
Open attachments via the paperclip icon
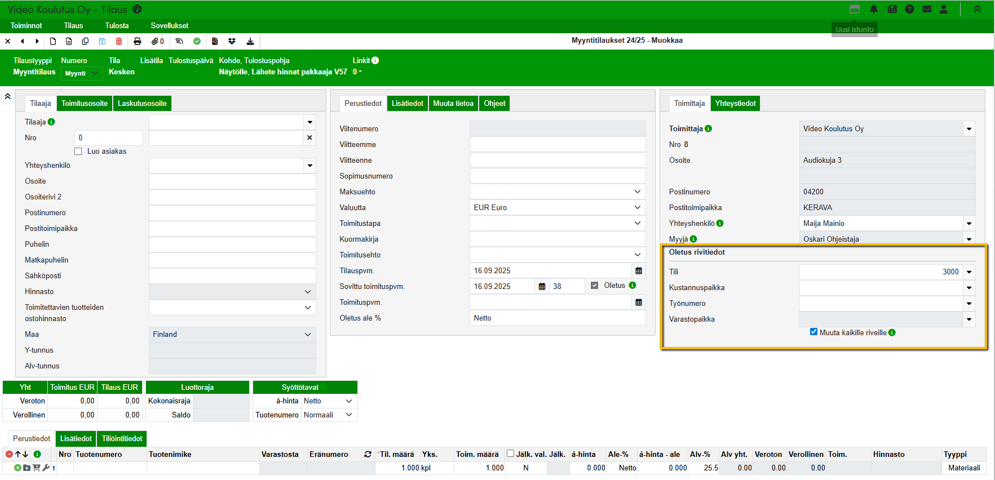(x=155, y=41)
